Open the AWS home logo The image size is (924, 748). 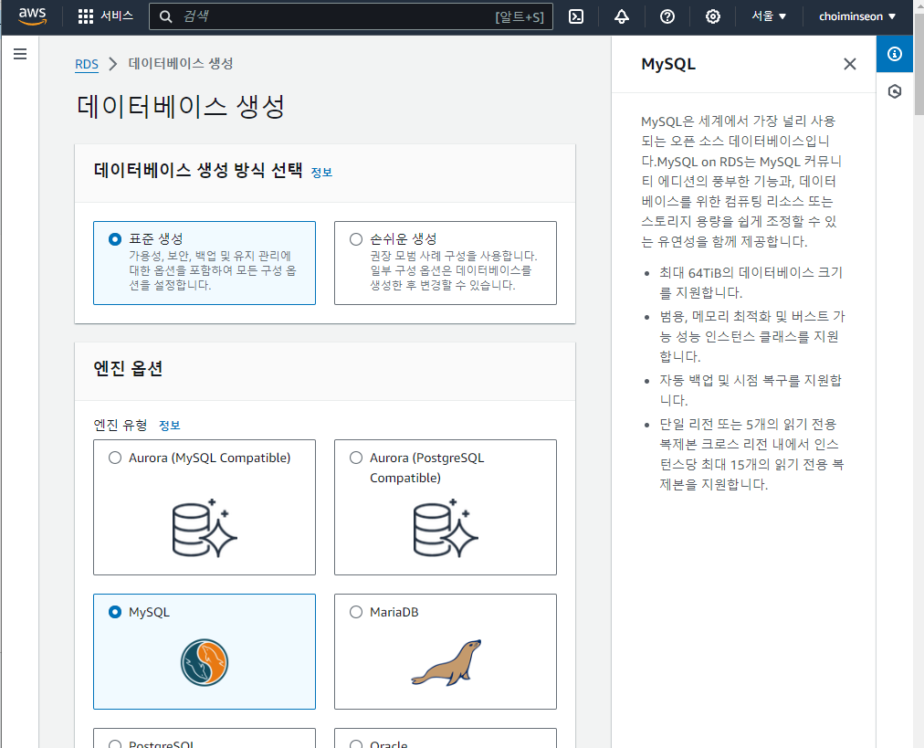point(32,16)
